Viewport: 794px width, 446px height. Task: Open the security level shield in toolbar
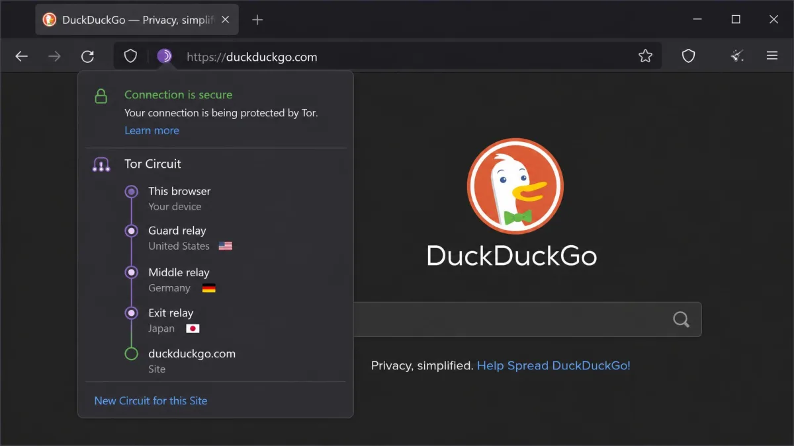click(689, 56)
